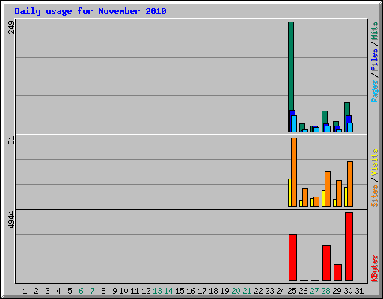Image resolution: width=383 pixels, height=299 pixels.
Task: Select the red KBytes bar for day 30
Action: pyautogui.click(x=349, y=247)
